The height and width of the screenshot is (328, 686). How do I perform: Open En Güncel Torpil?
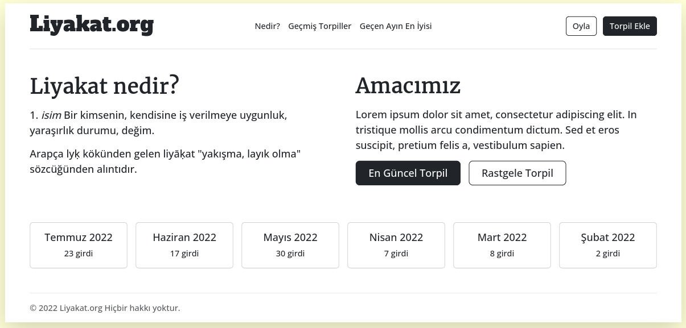click(x=408, y=173)
